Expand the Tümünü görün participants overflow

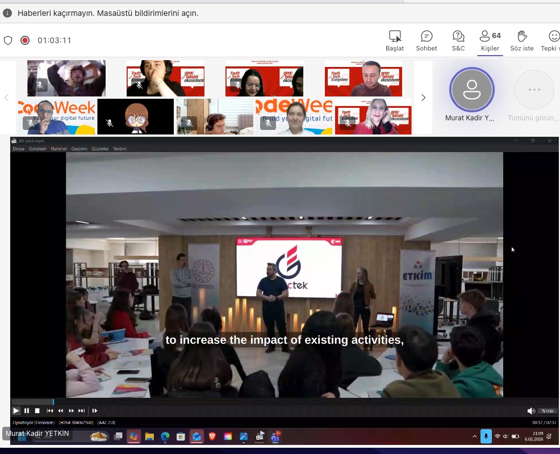click(x=534, y=90)
